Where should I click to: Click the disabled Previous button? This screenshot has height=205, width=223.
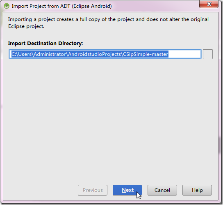point(93,190)
